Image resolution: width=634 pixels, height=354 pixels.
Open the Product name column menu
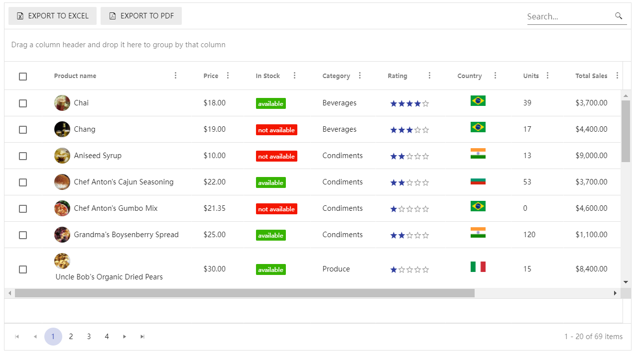tap(175, 76)
